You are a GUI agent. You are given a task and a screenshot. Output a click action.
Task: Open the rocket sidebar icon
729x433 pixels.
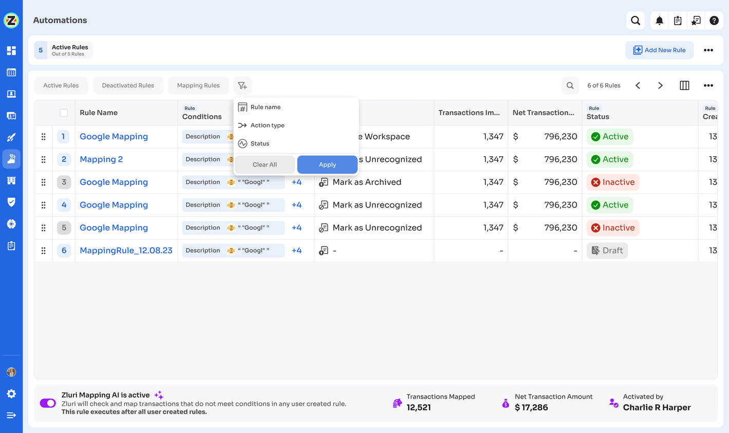(11, 137)
